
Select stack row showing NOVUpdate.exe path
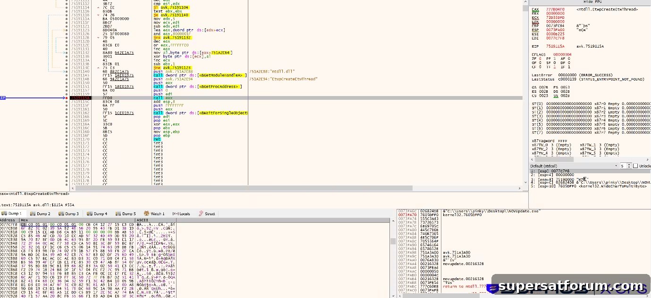pyautogui.click(x=469, y=211)
